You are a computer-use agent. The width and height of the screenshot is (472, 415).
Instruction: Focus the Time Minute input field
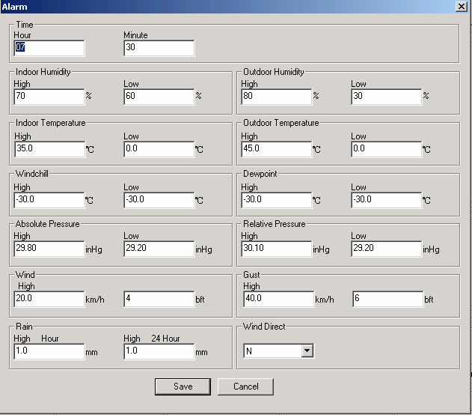tap(159, 48)
